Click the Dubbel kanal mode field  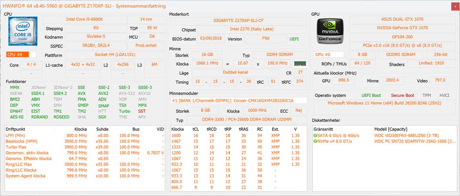pyautogui.click(x=235, y=73)
